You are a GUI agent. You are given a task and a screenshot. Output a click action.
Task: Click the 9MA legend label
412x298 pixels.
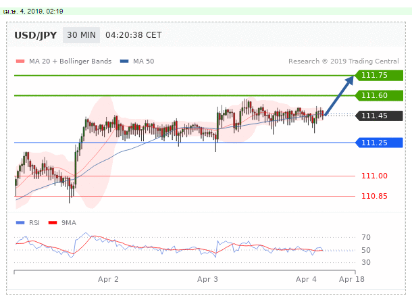pyautogui.click(x=69, y=223)
